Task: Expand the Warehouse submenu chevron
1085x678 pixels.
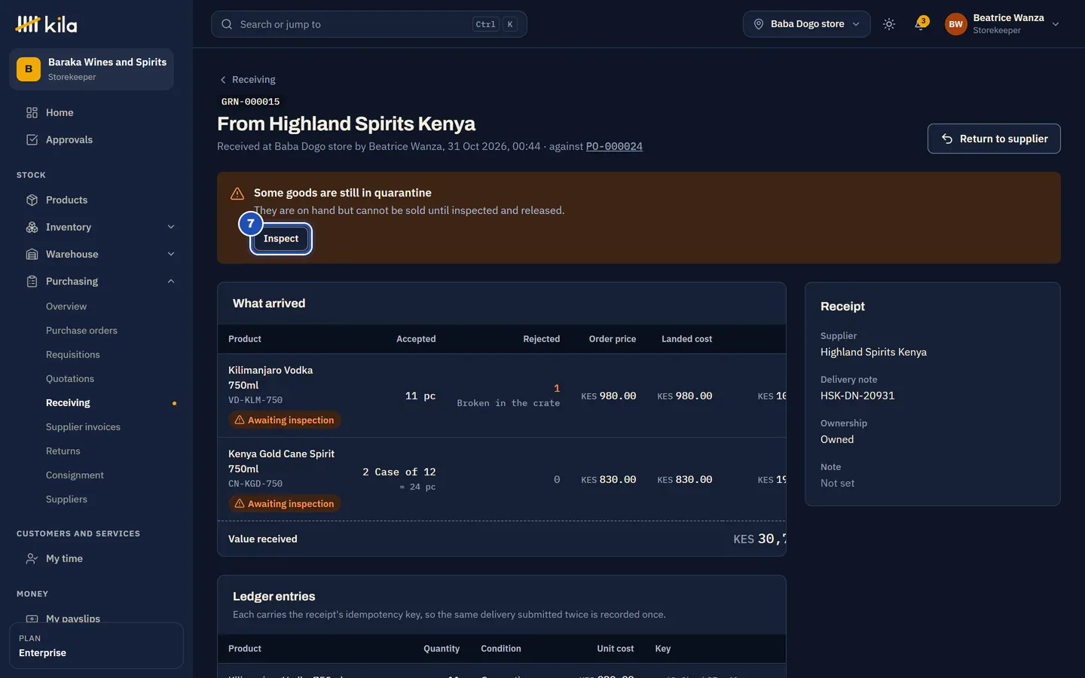Action: tap(171, 254)
